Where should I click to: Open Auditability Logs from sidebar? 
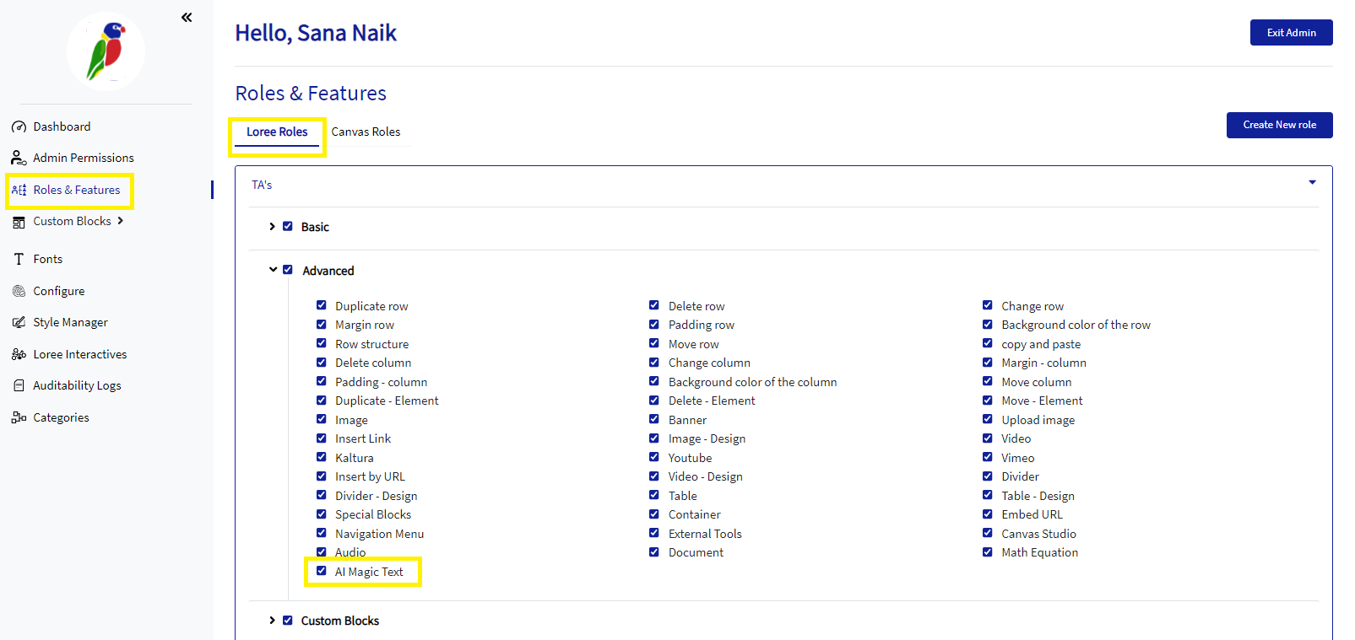[77, 385]
